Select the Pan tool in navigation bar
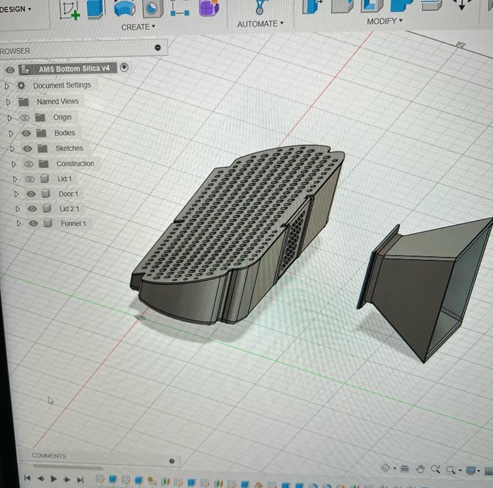The image size is (493, 488). pyautogui.click(x=421, y=469)
